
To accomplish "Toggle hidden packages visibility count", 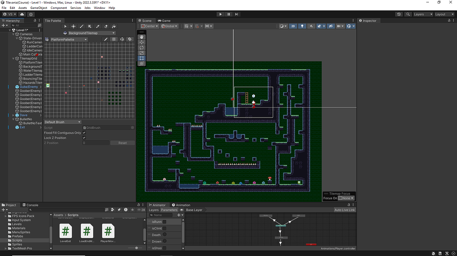I will [141, 210].
